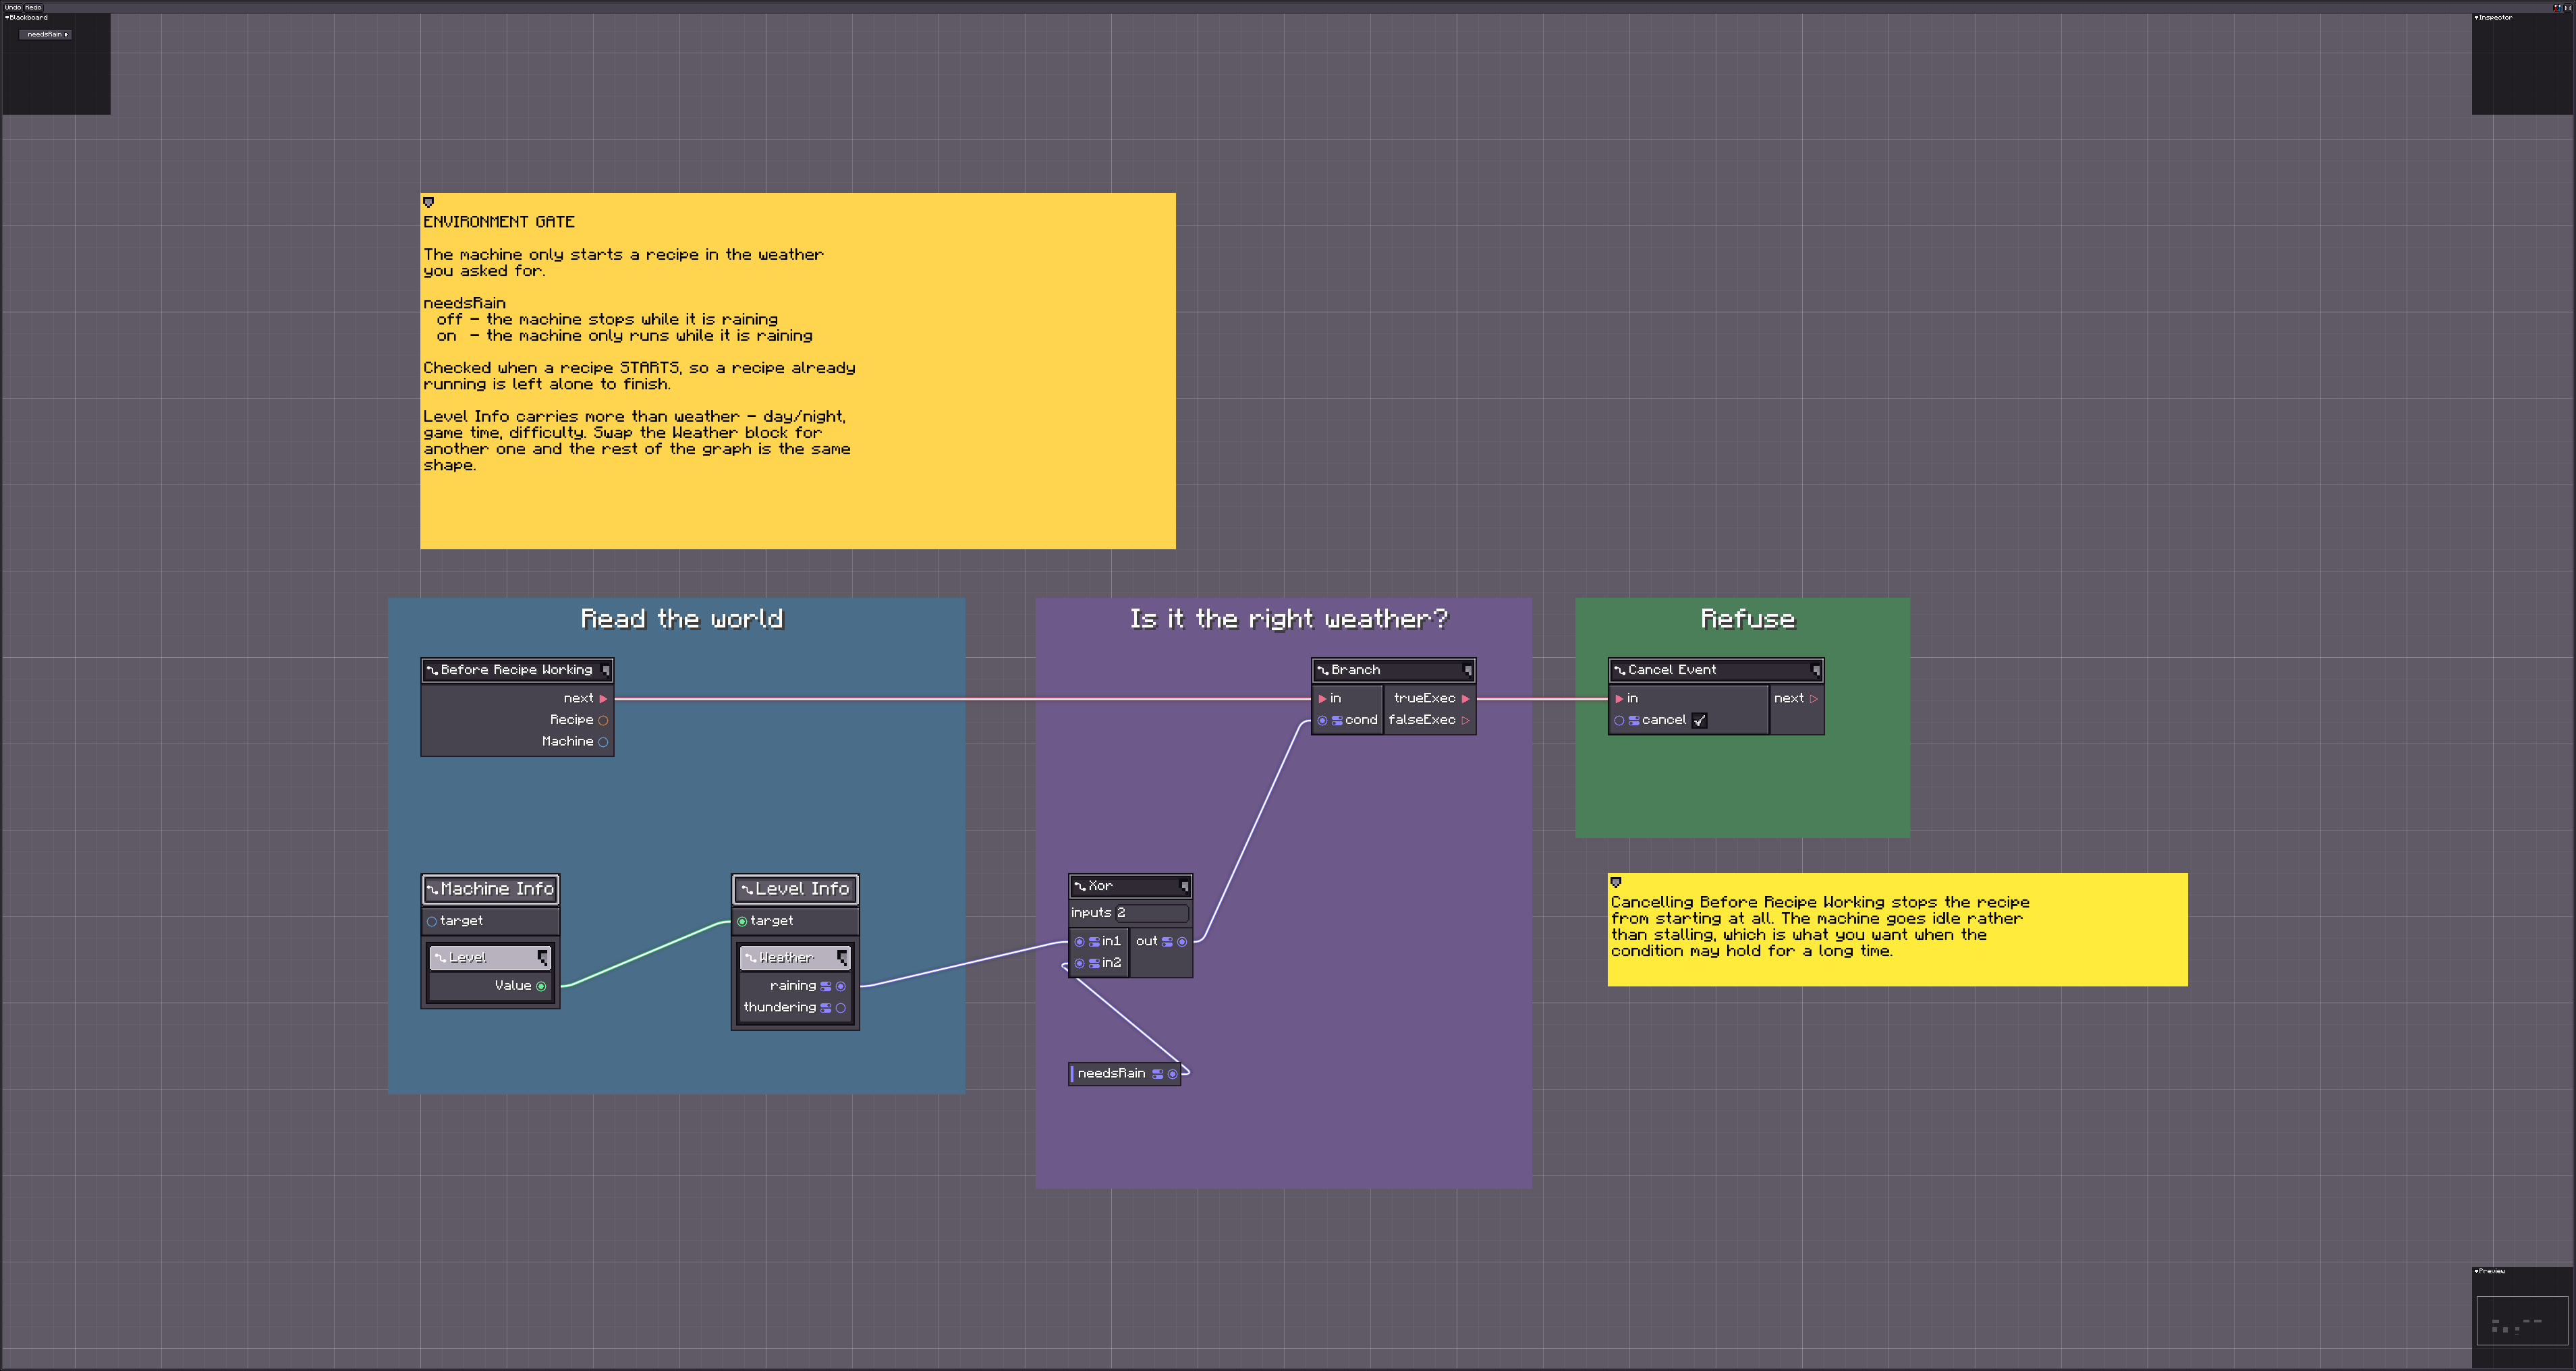Collapse the Weather sub-node
Screen dimensions: 2576x1371
point(843,958)
